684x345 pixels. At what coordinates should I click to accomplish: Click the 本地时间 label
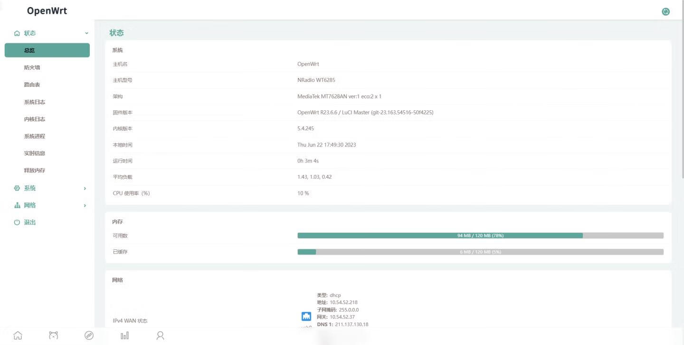[123, 145]
